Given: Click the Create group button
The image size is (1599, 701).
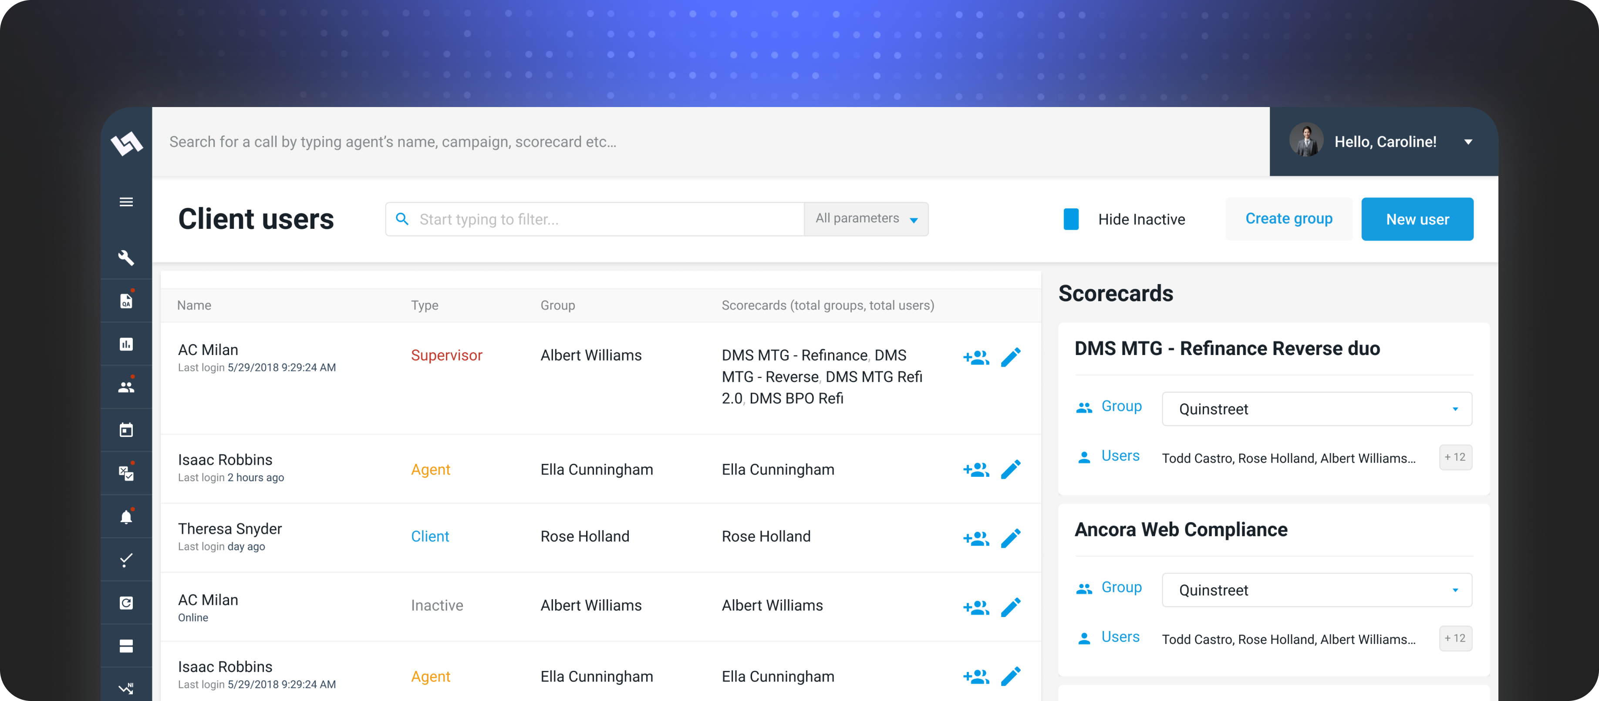Looking at the screenshot, I should (x=1289, y=218).
